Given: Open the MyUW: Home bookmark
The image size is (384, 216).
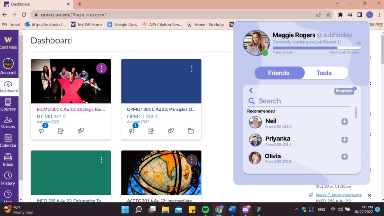Looking at the screenshot, I should pyautogui.click(x=86, y=24).
